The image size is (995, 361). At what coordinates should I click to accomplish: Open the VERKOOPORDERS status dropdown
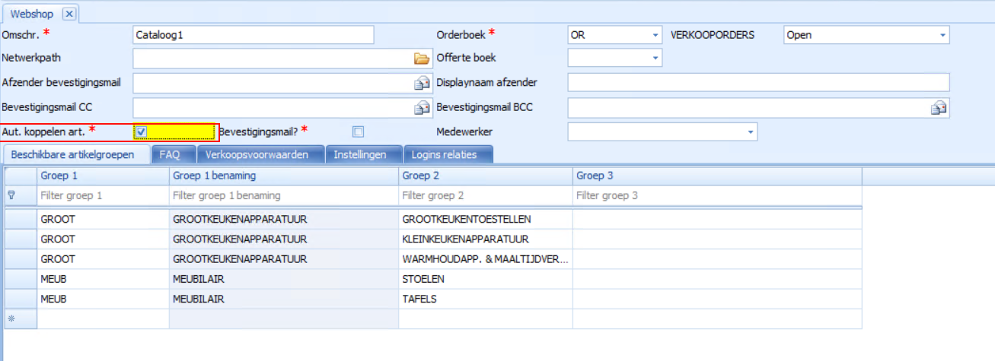coord(942,36)
